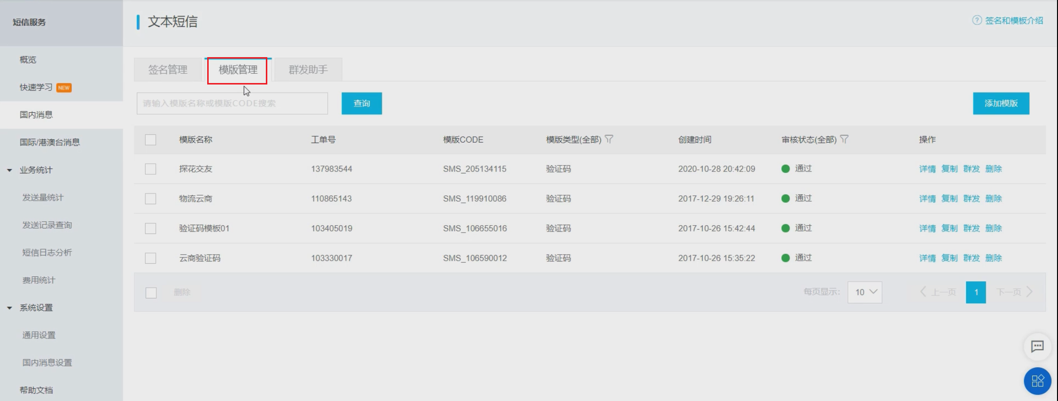
Task: Collapse the 业务统计 sidebar section
Action: 10,170
